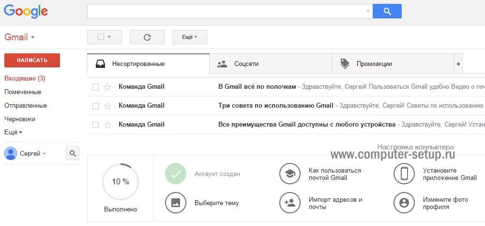This screenshot has height=226, width=485.
Task: Tick checkbox for 'Все преимущества Gmail' email
Action: (95, 125)
